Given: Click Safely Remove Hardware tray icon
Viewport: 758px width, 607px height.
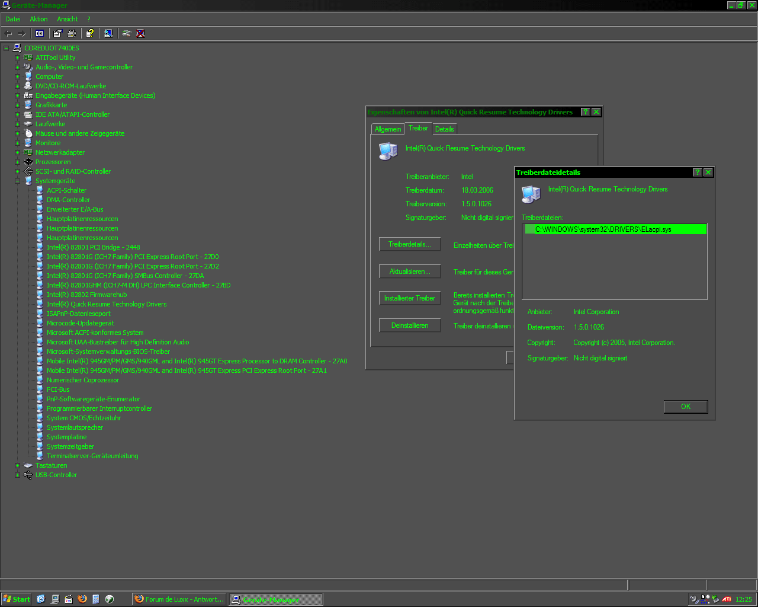Looking at the screenshot, I should pos(715,599).
